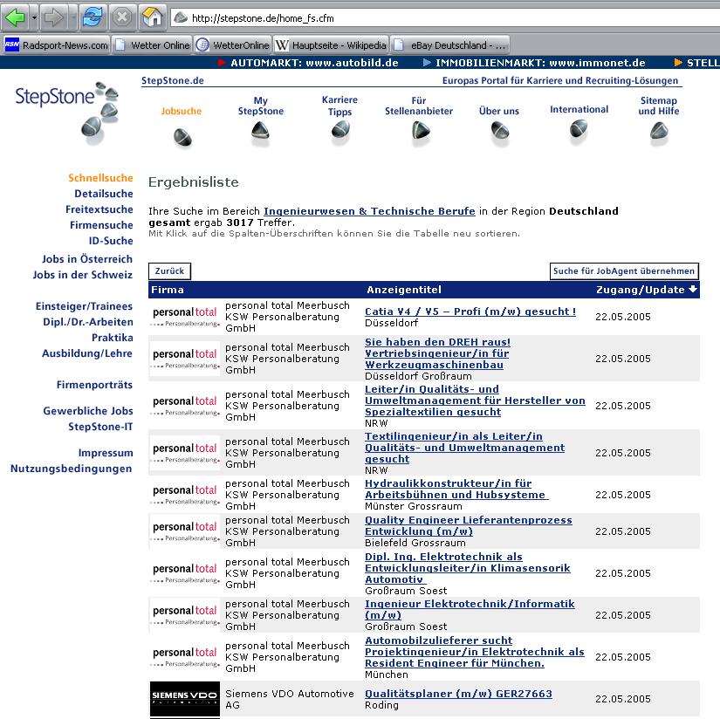Click the browser Forward arrow button
The image size is (720, 719).
pyautogui.click(x=54, y=18)
